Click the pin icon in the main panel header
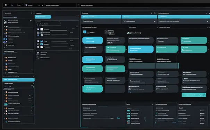The width and height of the screenshot is (210, 130). (151, 13)
